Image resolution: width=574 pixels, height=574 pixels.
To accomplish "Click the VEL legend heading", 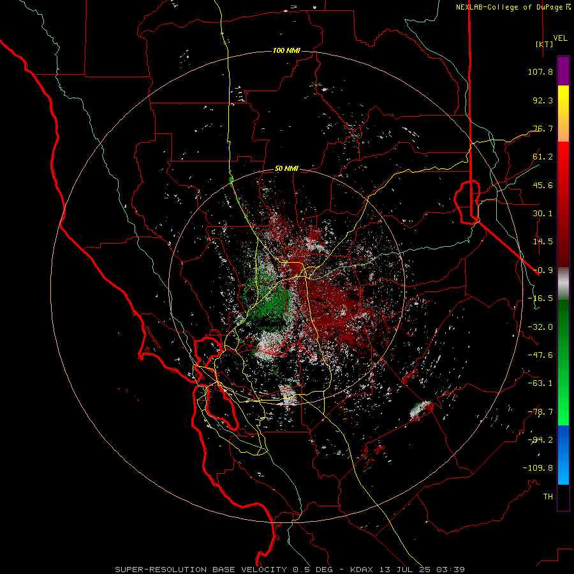I will pyautogui.click(x=560, y=38).
